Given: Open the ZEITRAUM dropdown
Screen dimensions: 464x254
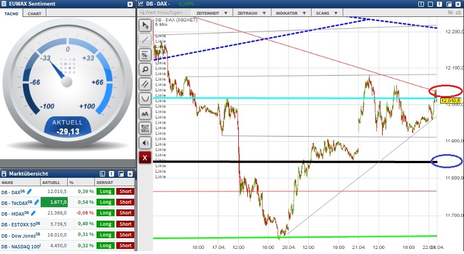Looking at the screenshot, I should [x=252, y=13].
